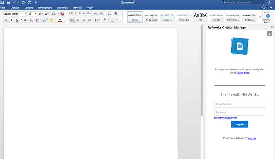This screenshot has width=275, height=159.
Task: Click the Increase Indent icon
Action: pos(102,14)
